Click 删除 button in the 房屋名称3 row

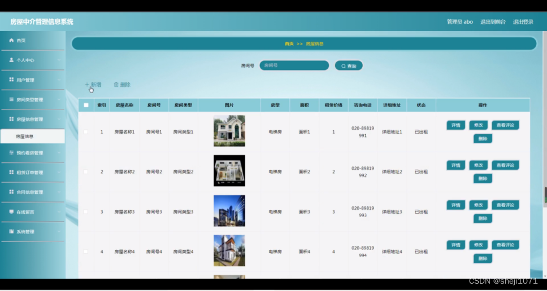pyautogui.click(x=483, y=219)
